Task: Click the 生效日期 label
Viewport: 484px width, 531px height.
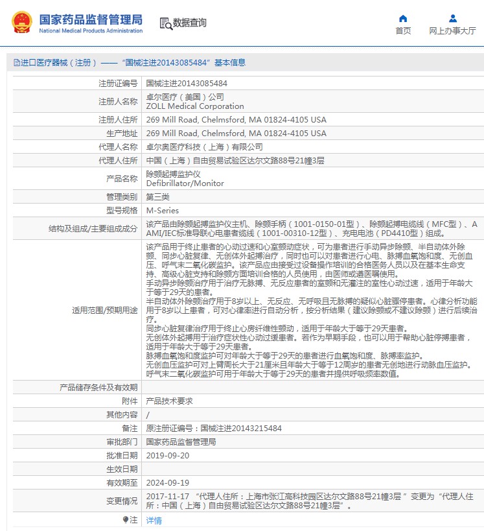Action: coord(122,469)
